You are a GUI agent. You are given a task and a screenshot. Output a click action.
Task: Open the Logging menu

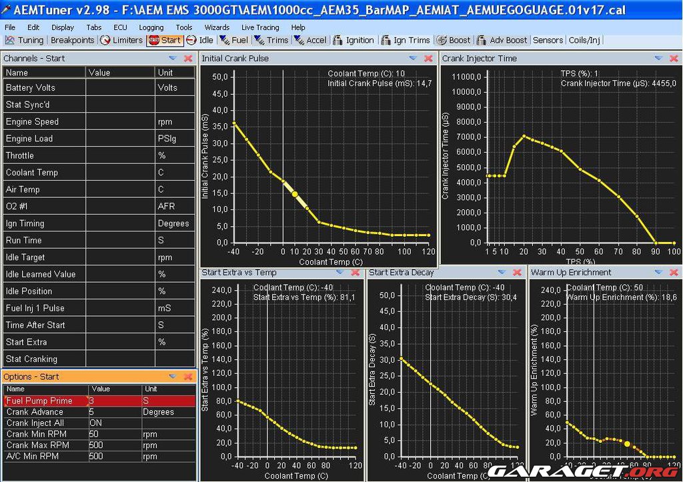pyautogui.click(x=151, y=27)
